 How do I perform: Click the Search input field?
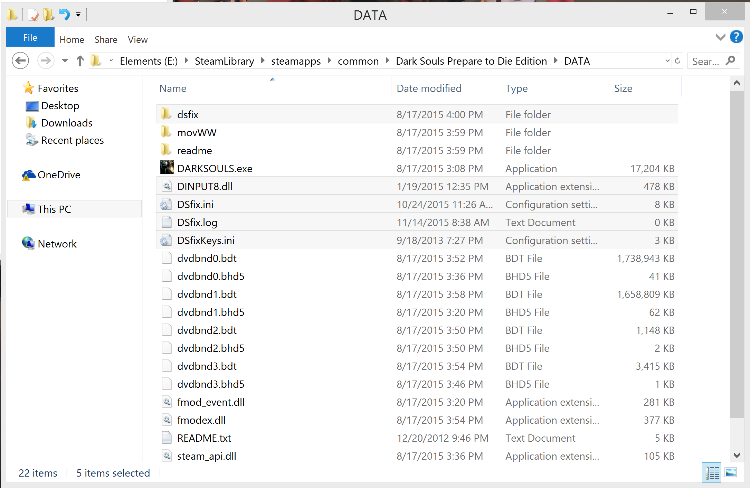(x=706, y=61)
